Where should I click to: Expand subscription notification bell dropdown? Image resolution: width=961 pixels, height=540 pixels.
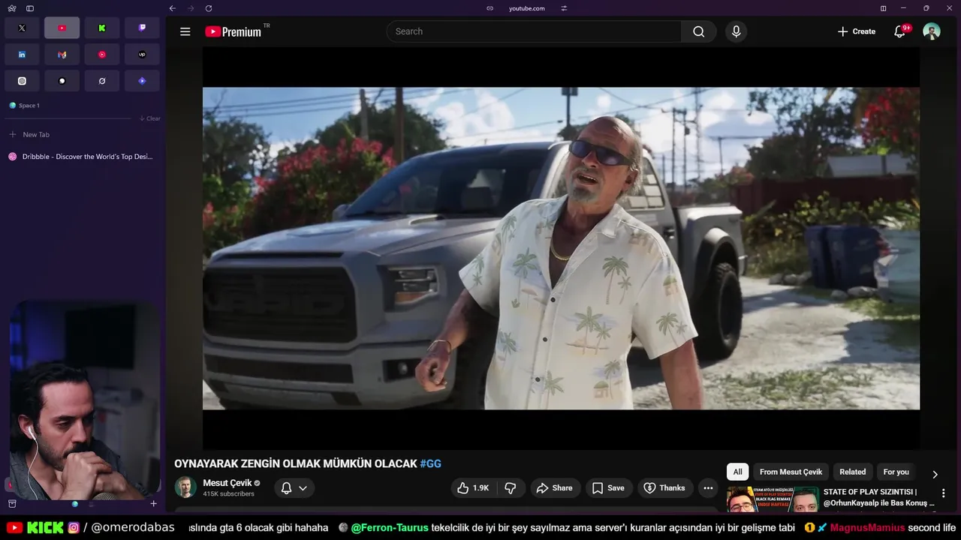click(294, 488)
